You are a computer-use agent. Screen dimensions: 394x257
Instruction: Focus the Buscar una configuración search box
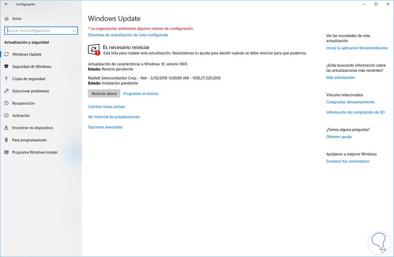tap(41, 31)
